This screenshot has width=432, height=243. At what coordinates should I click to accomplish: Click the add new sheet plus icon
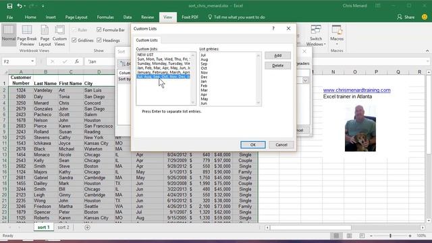[87, 227]
